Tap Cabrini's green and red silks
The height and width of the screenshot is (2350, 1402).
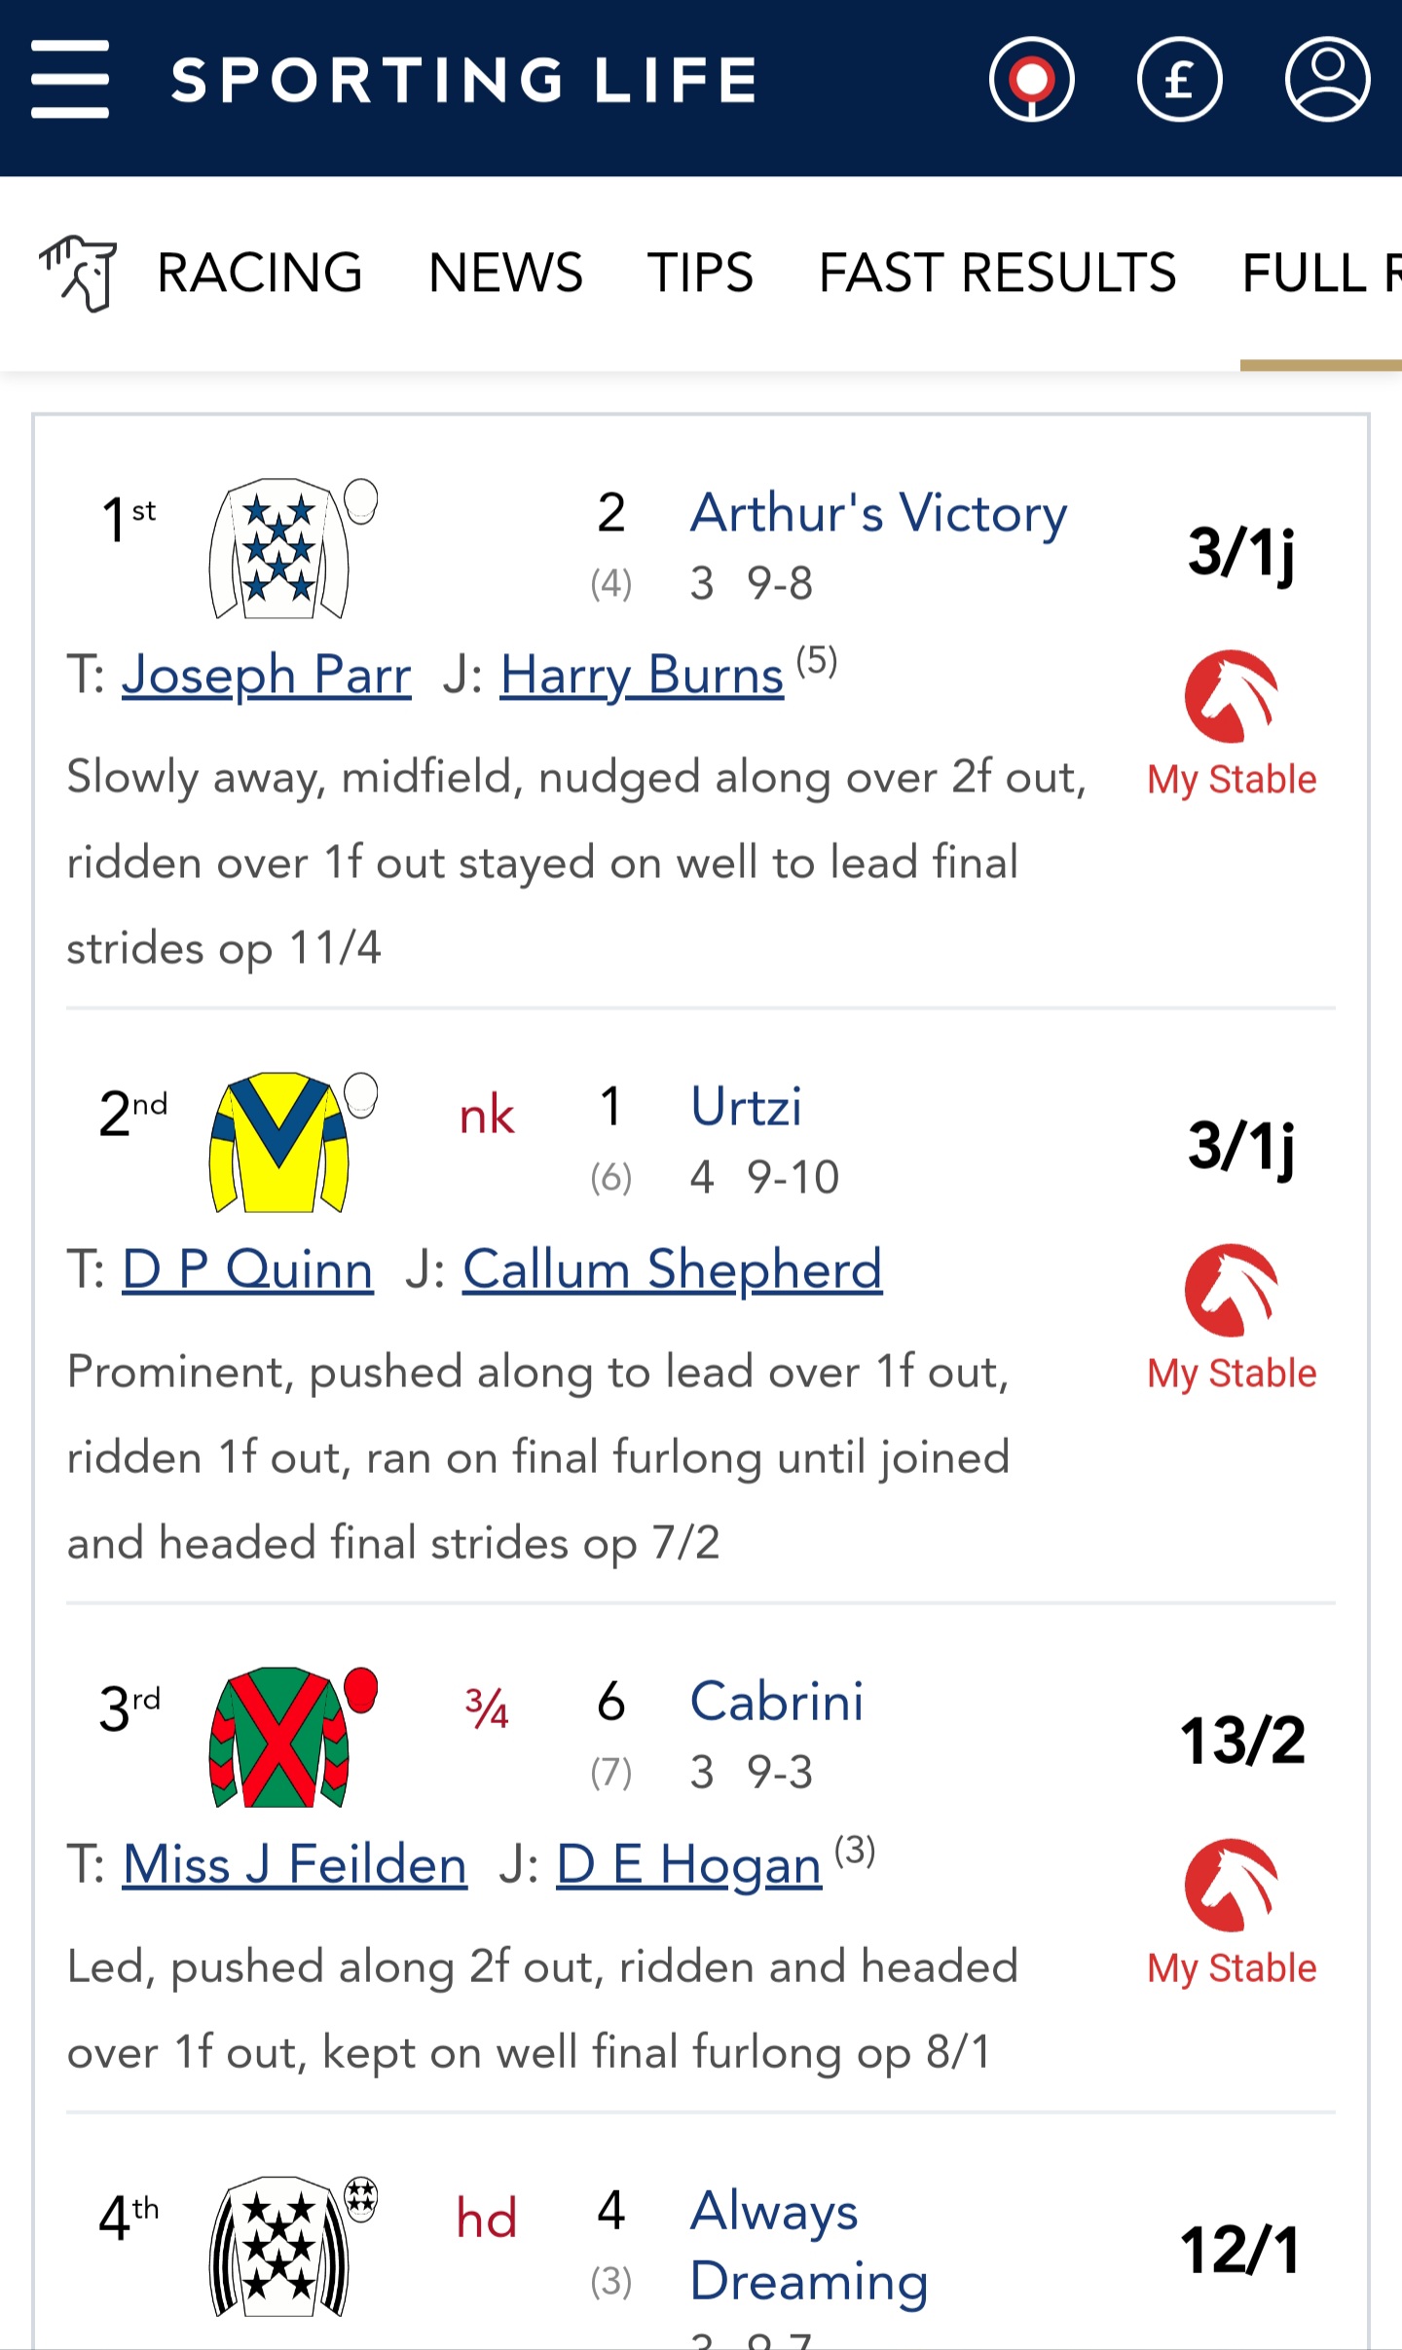[x=280, y=1737]
